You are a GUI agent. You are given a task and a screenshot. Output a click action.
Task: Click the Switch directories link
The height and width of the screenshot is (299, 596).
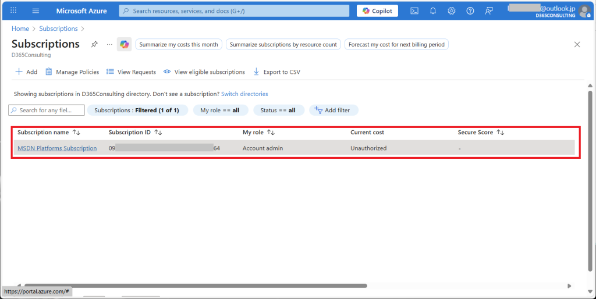coord(244,94)
